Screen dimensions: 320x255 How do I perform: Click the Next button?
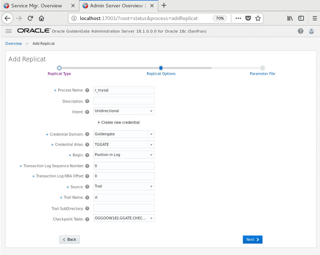(x=252, y=240)
